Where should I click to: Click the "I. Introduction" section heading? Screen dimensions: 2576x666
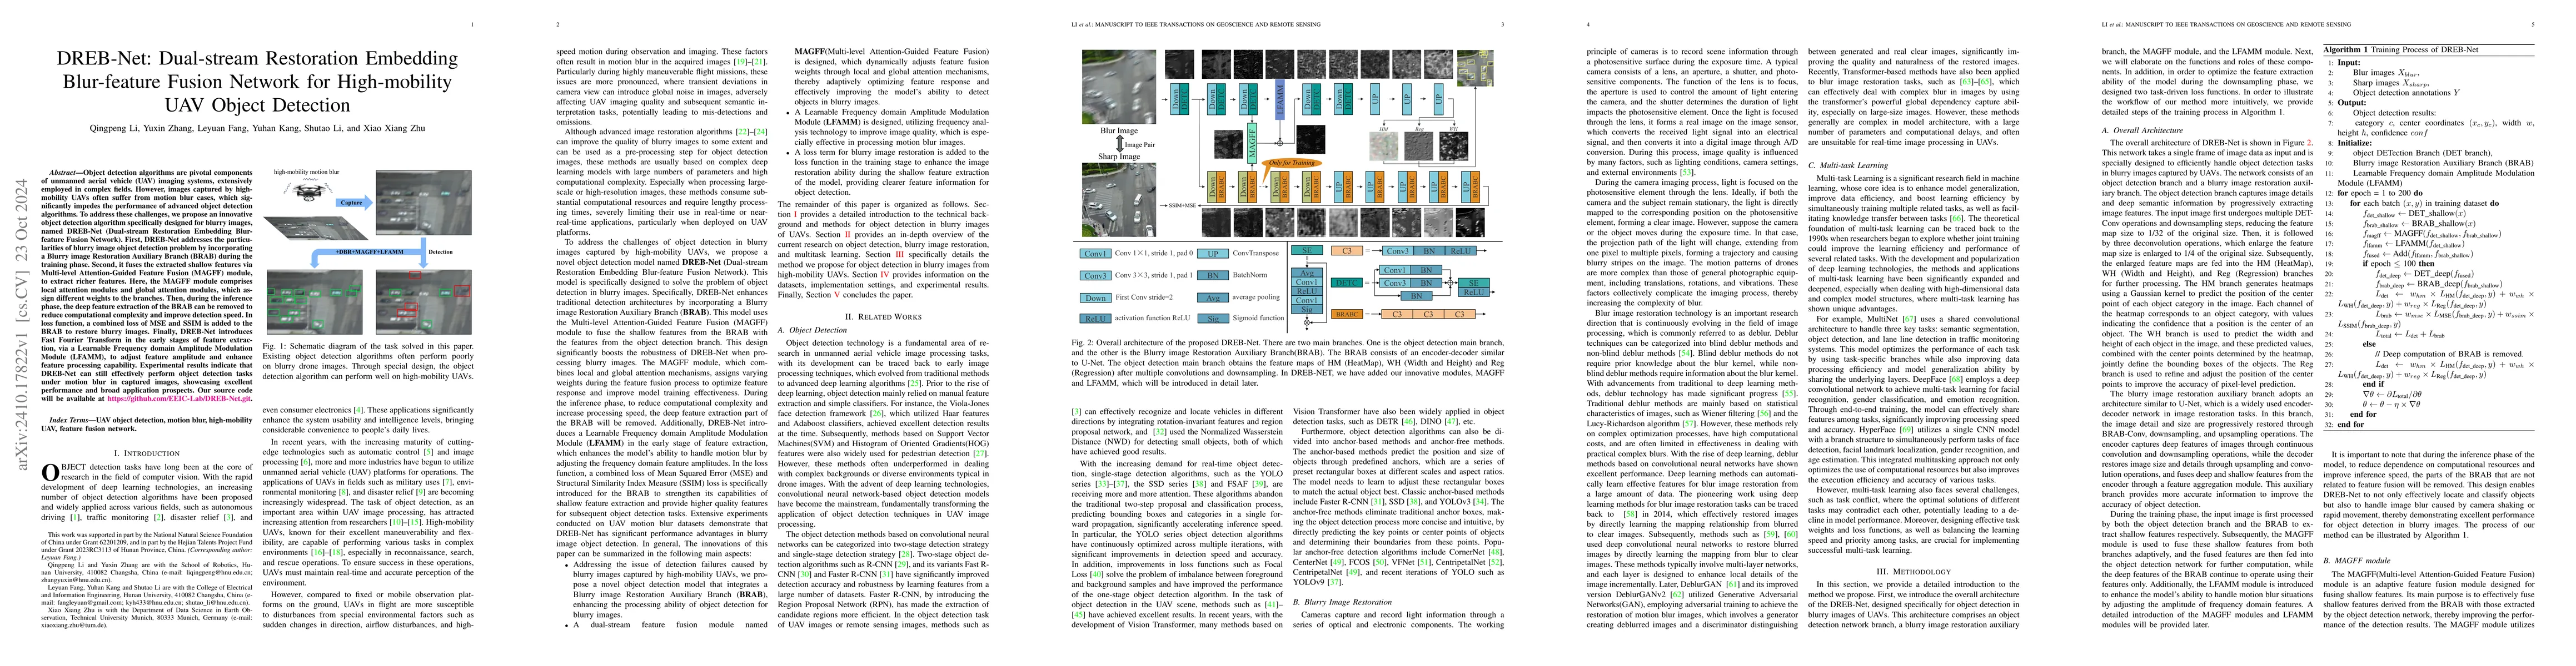pyautogui.click(x=146, y=452)
